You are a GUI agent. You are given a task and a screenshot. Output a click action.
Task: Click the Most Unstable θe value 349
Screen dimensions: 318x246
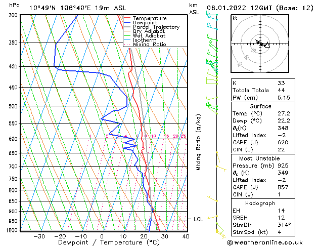pos(283,173)
